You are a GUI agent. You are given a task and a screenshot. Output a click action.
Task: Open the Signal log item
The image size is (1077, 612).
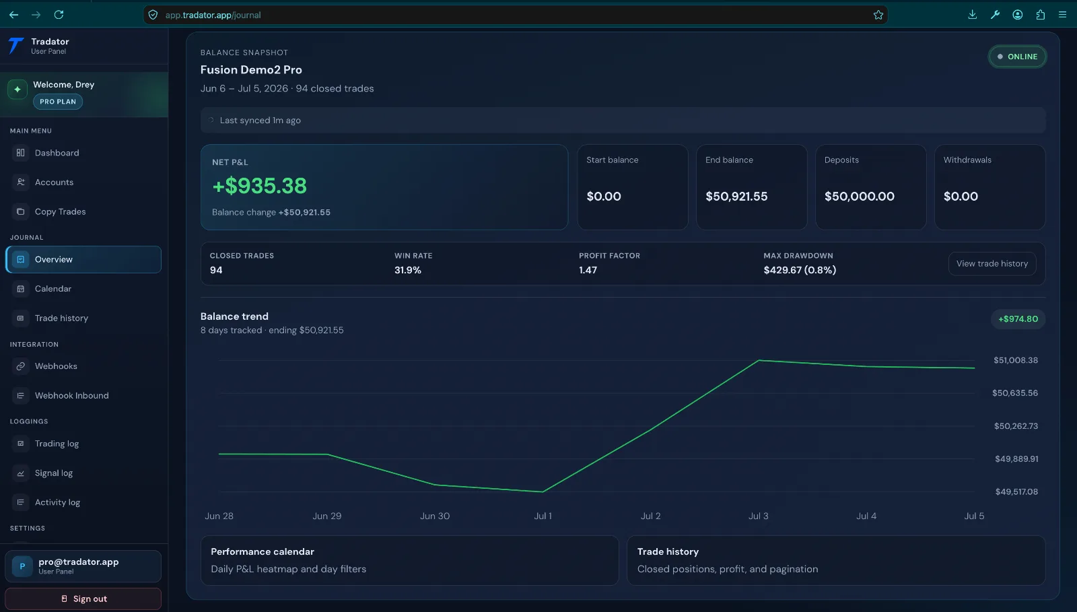(x=83, y=473)
